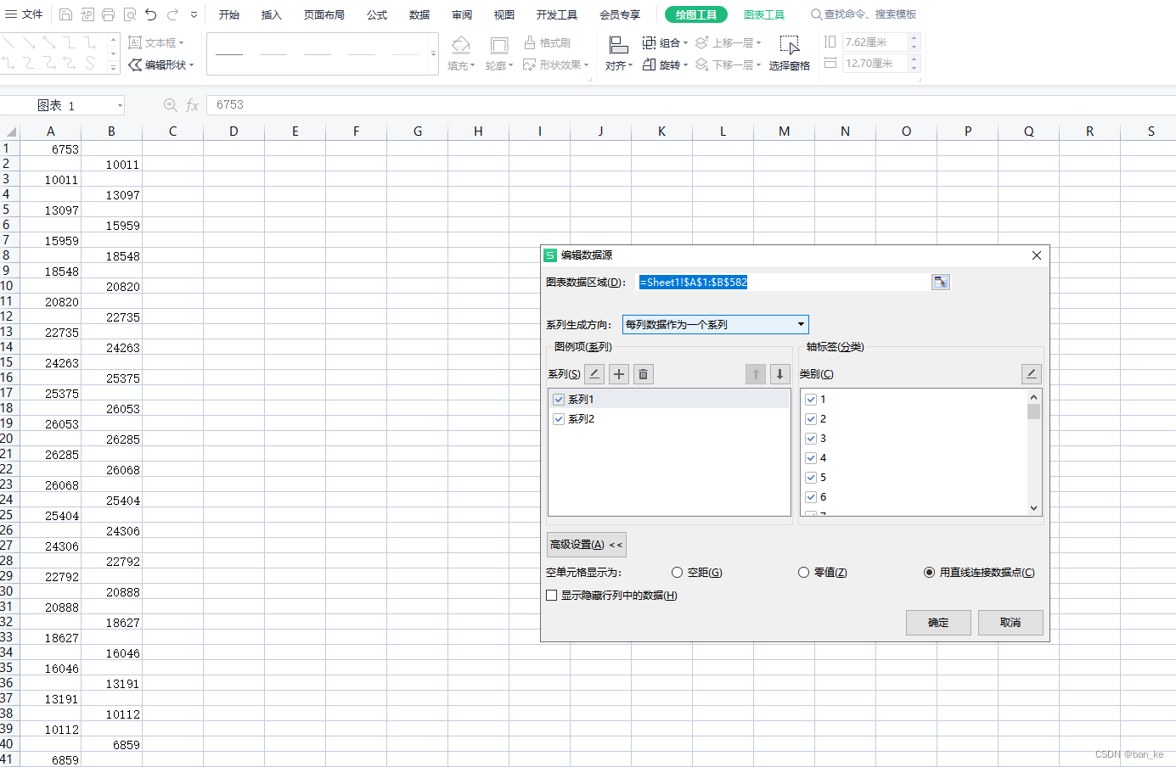This screenshot has height=767, width=1176.
Task: Open the 数据 ribbon tab
Action: [419, 14]
